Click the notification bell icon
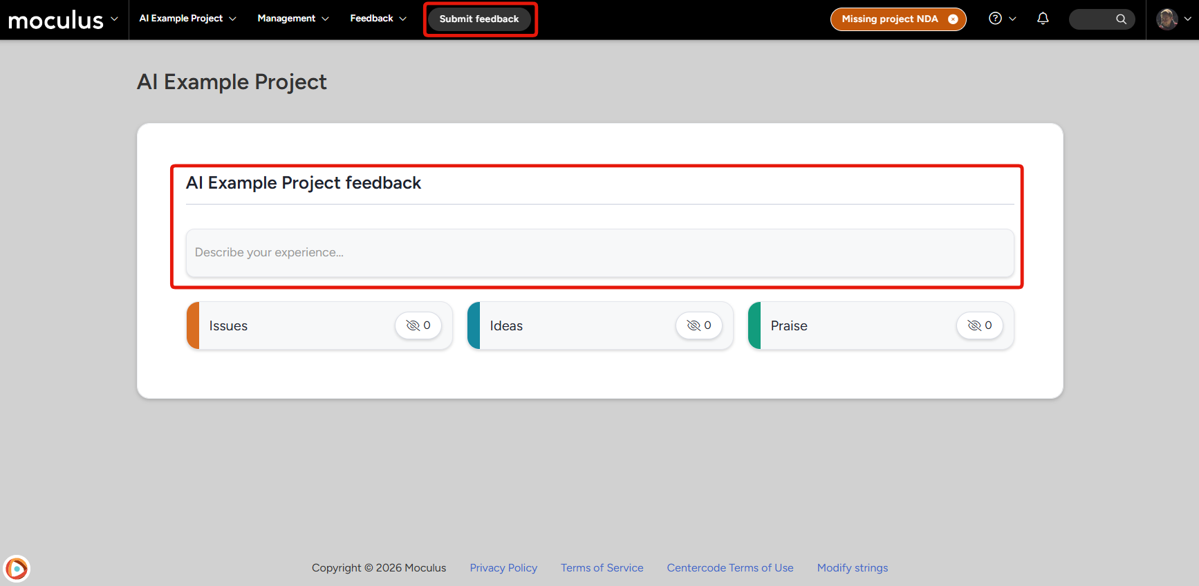Image resolution: width=1199 pixels, height=586 pixels. (1043, 19)
